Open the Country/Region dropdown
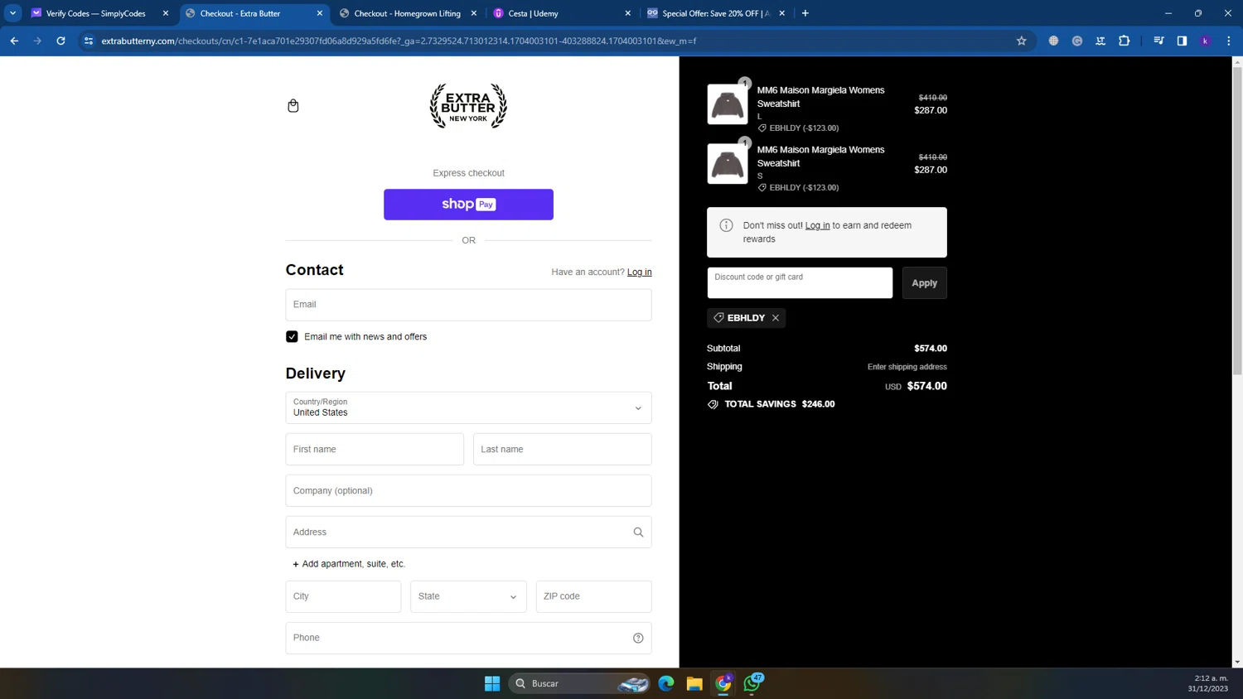1243x699 pixels. (468, 407)
